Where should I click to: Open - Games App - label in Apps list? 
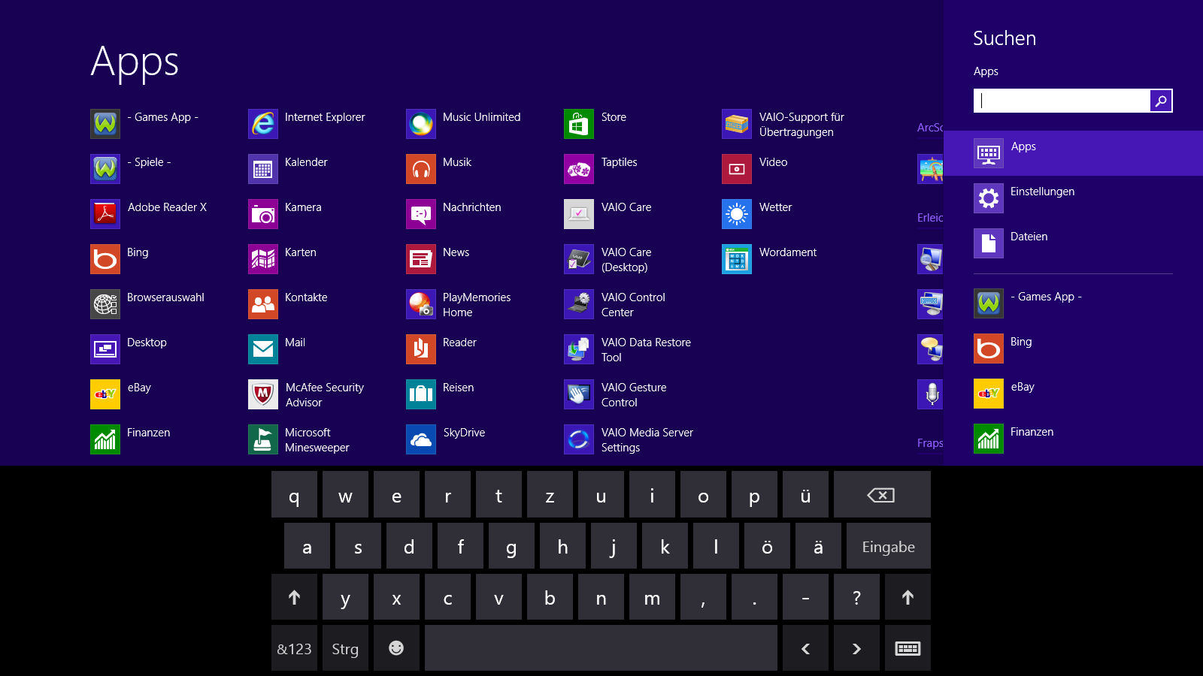click(x=163, y=117)
